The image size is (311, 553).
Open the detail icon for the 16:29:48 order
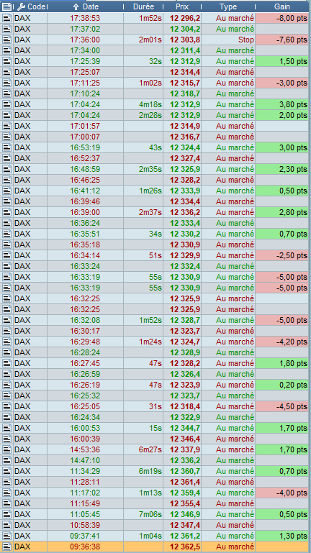6,342
